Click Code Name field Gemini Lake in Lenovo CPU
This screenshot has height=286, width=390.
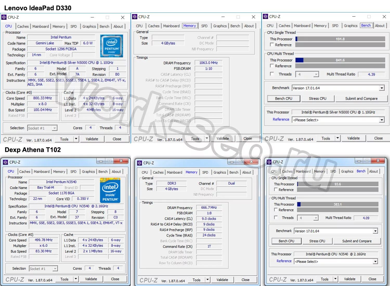(x=45, y=43)
